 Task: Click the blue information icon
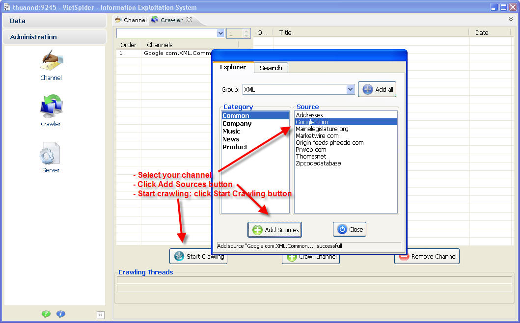(x=61, y=314)
